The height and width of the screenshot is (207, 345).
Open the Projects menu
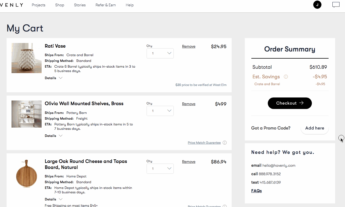point(38,5)
